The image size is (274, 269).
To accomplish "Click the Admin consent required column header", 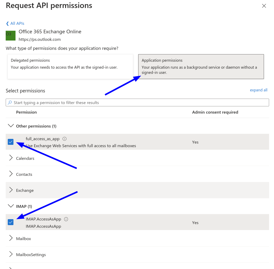I will (x=215, y=112).
